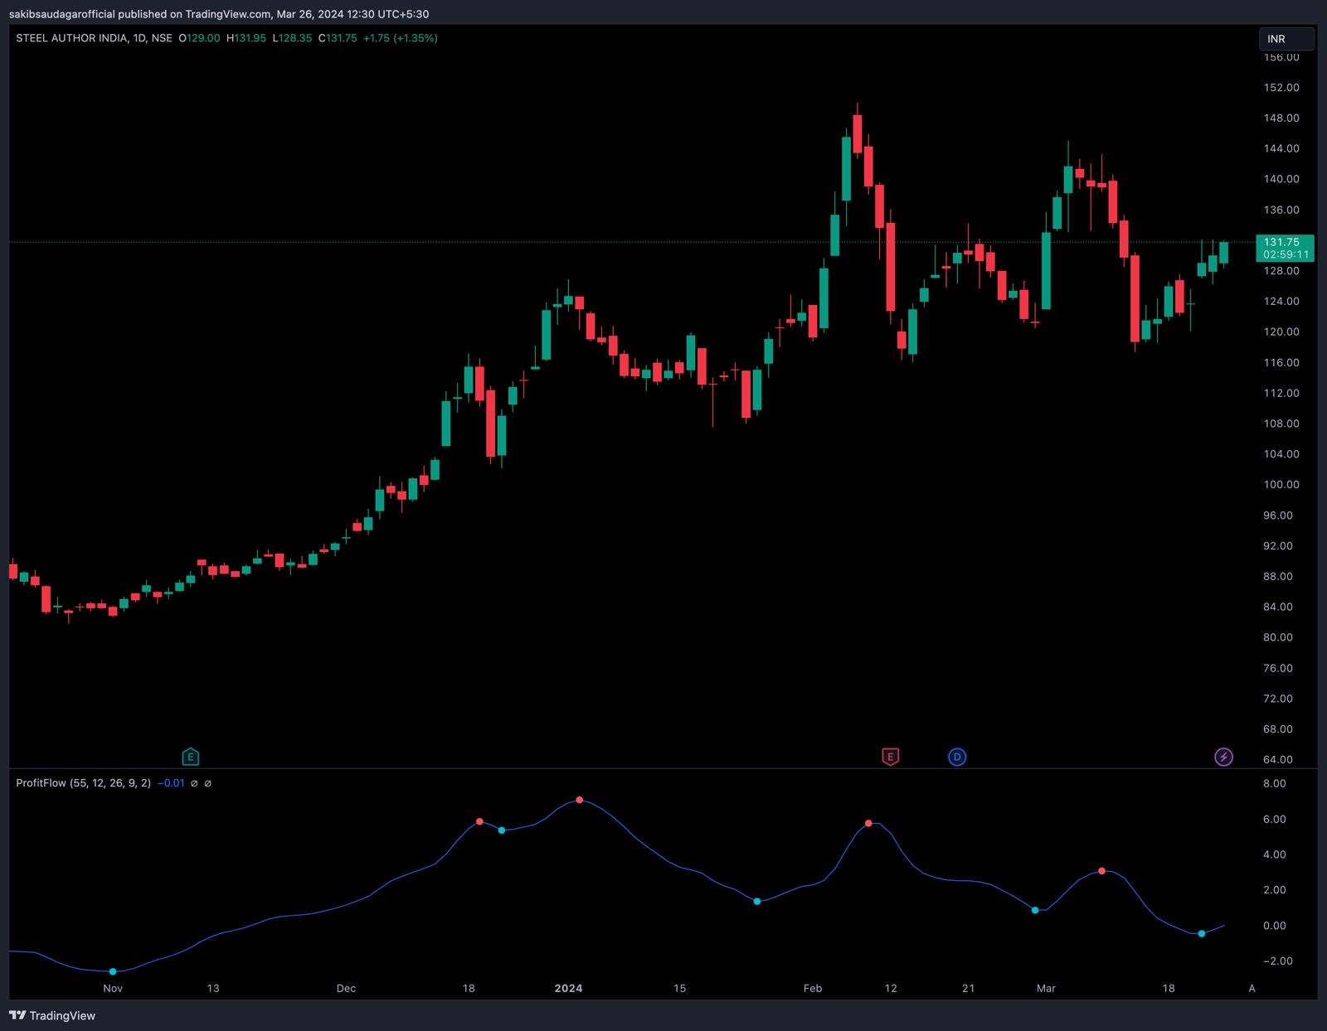Click the high value H131.95
1327x1031 pixels.
[x=246, y=38]
